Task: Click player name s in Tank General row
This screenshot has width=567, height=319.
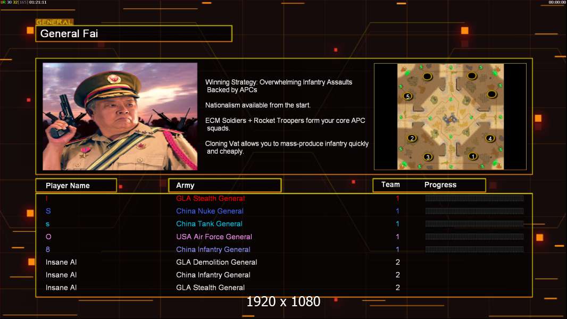Action: coord(48,224)
